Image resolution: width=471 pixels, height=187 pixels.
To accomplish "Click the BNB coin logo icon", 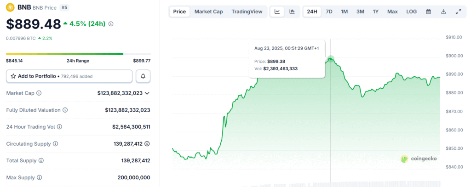I will [x=10, y=7].
